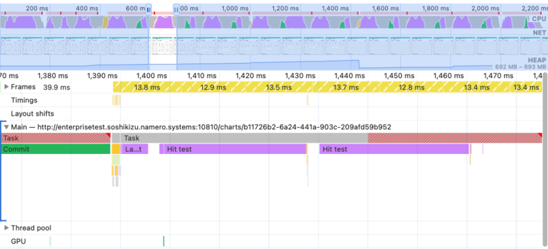This screenshot has height=249, width=548.
Task: Click the right overview selection handle
Action: point(176,10)
